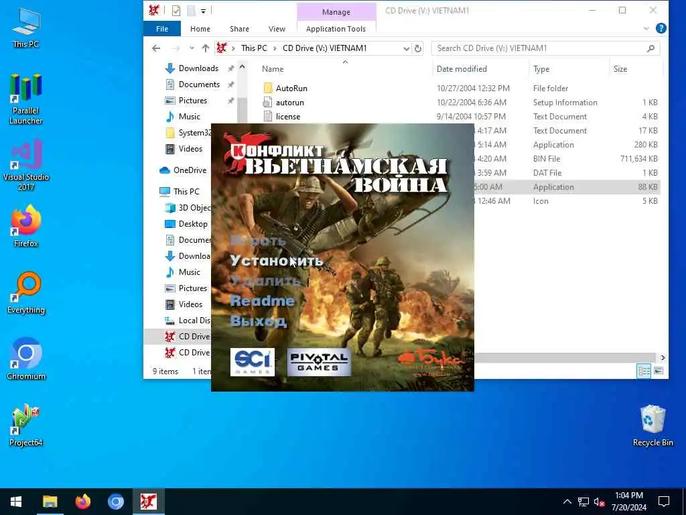Screen dimensions: 686x515
Task: Click horizontal scrollbar right arrow
Action: [x=663, y=358]
